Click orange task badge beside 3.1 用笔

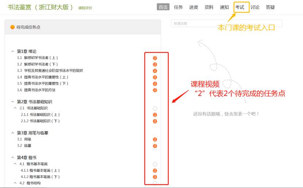pos(155,139)
